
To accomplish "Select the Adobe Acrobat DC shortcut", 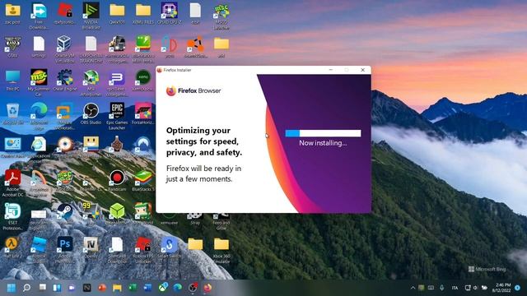I will coord(12,183).
